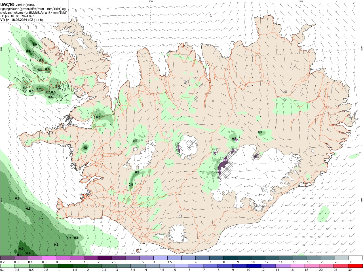Viewport: 363px width, 272px height.
Task: Click the 1.0 rainfall value in the northern Westfjords
Action: (35, 44)
